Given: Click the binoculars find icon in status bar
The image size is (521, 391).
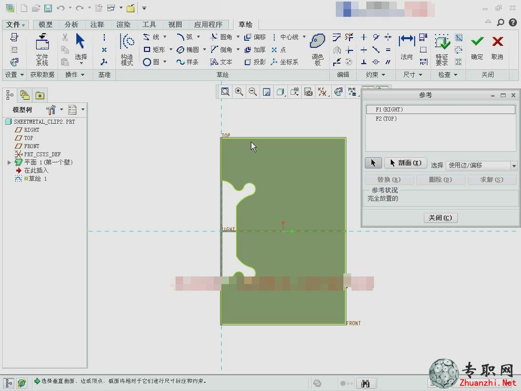Looking at the screenshot, I should [x=365, y=384].
